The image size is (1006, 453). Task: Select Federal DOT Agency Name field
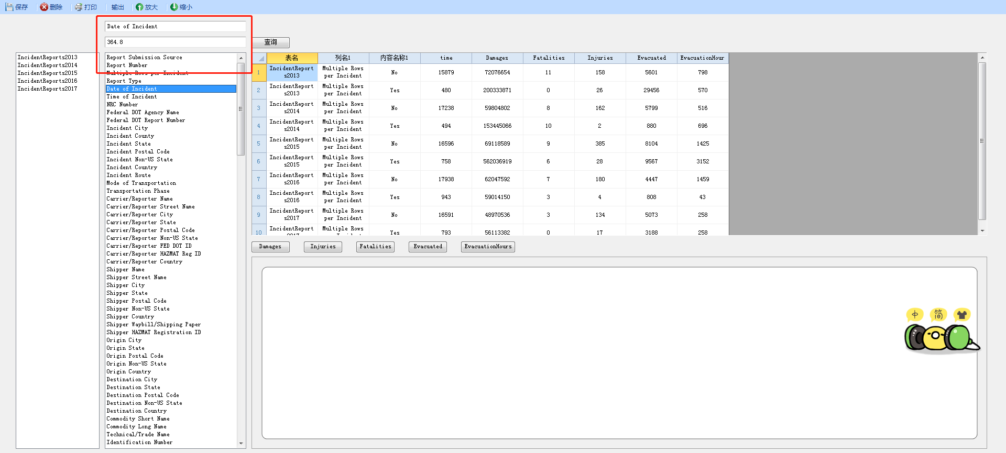(x=171, y=113)
